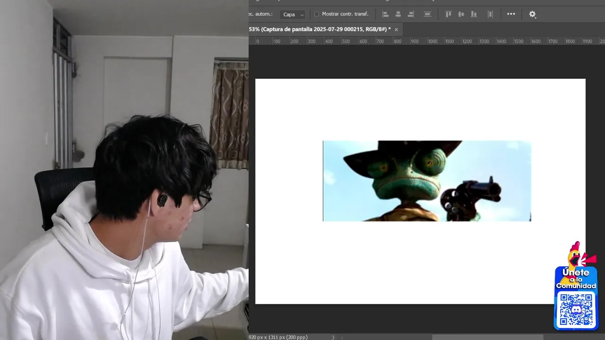The height and width of the screenshot is (340, 605).
Task: Click the distribute horizontally icon
Action: [x=490, y=14]
